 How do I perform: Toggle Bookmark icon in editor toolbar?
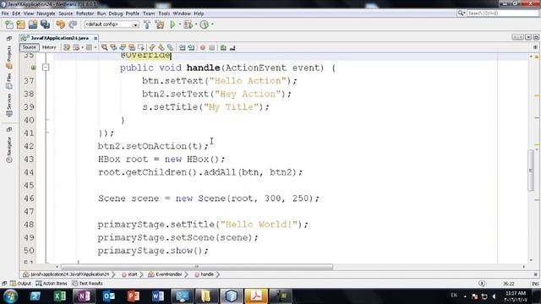point(171,47)
